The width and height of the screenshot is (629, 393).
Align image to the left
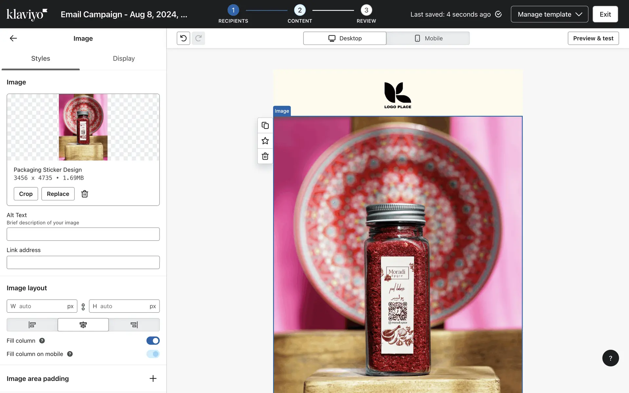[32, 325]
